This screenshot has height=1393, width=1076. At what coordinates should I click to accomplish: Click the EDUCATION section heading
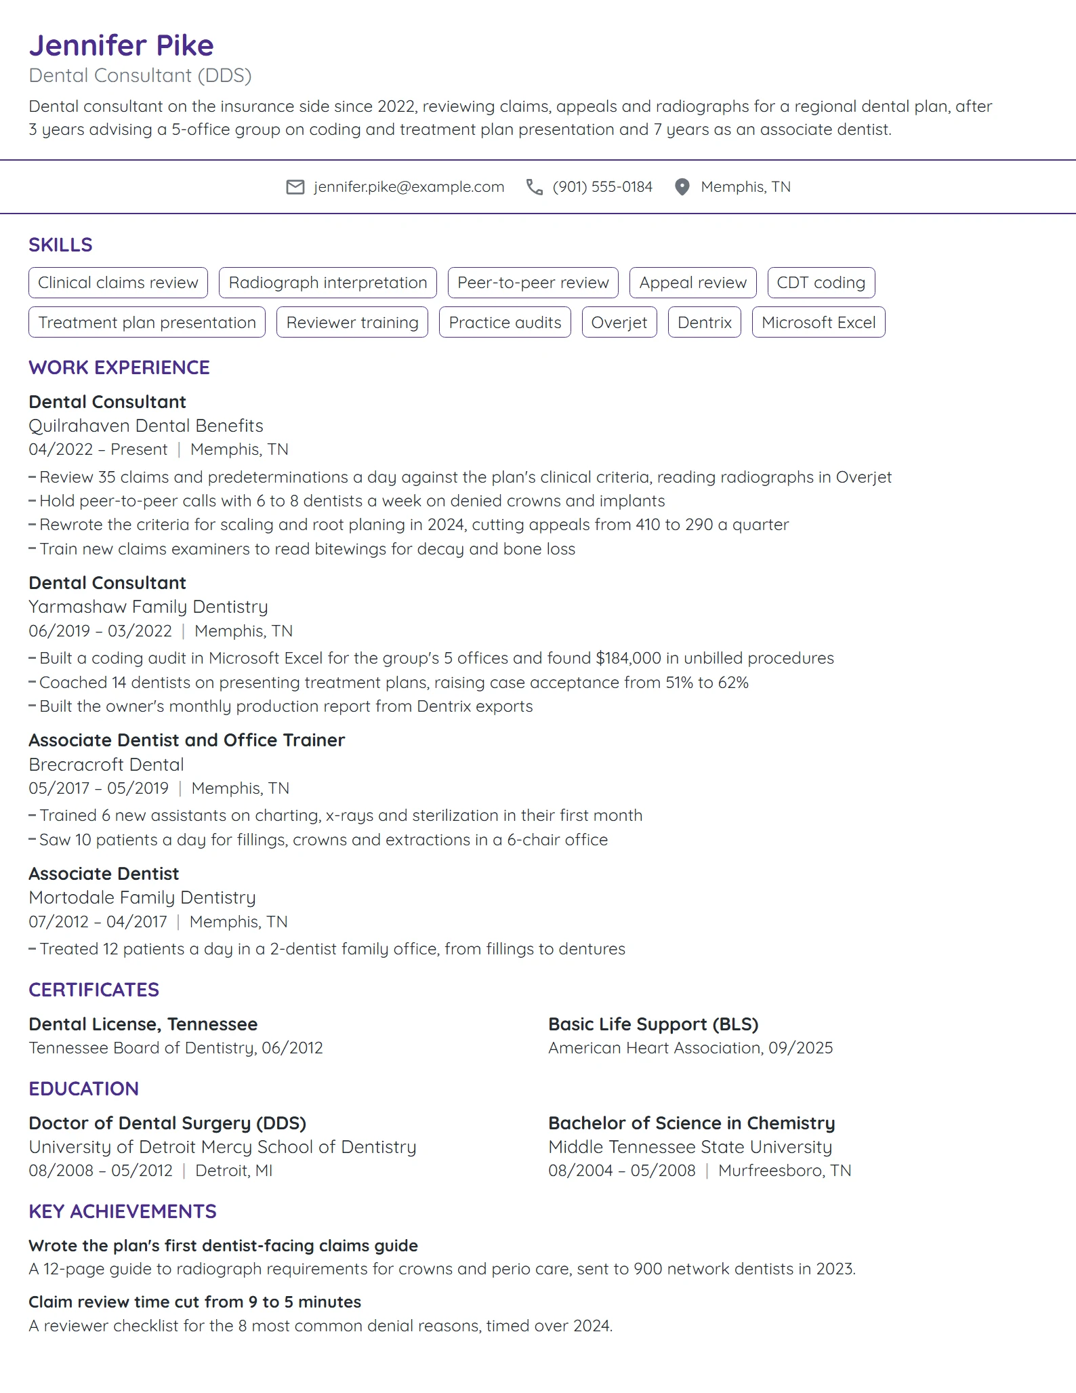(84, 1089)
